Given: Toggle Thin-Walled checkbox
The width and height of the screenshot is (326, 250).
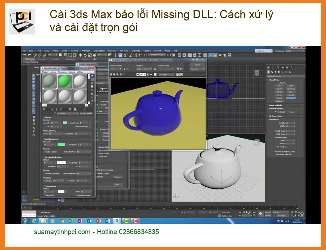Looking at the screenshot, I should pyautogui.click(x=44, y=195).
